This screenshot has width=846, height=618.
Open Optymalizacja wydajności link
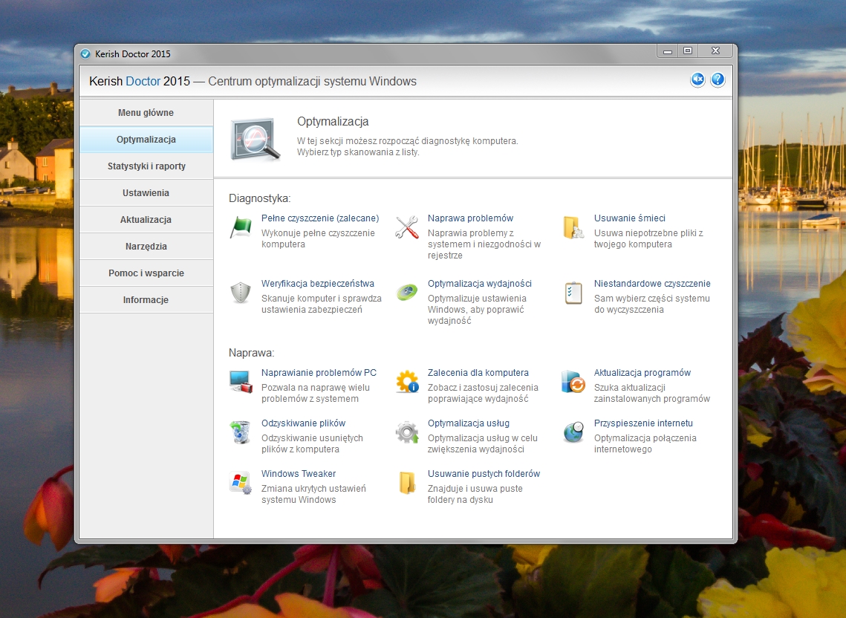[x=480, y=283]
